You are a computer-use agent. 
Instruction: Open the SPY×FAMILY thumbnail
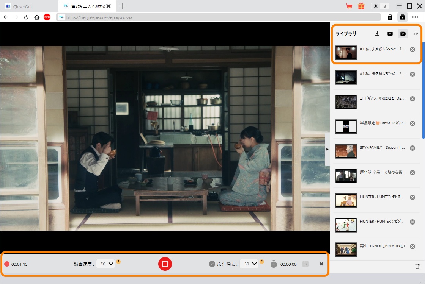click(x=346, y=151)
